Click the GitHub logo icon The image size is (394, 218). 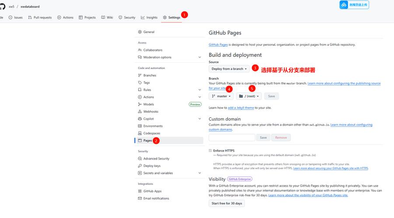tap(2, 7)
